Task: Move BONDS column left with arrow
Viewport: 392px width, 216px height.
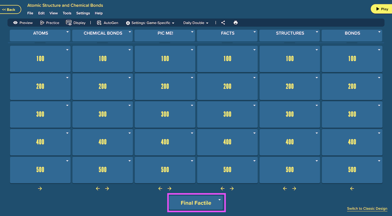Action: click(x=352, y=188)
